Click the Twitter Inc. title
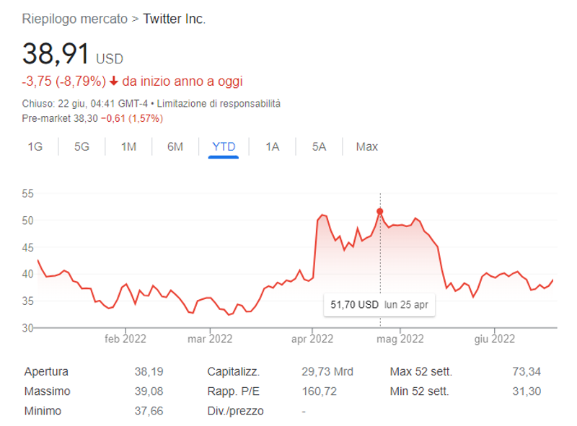 coord(174,19)
